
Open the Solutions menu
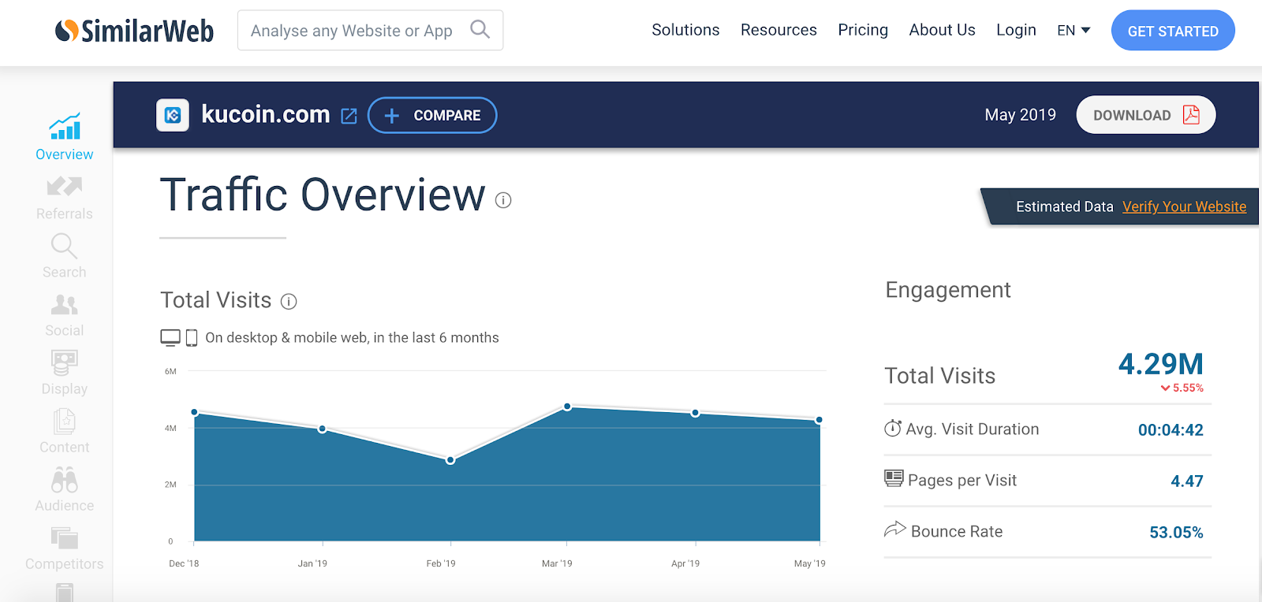coord(685,30)
